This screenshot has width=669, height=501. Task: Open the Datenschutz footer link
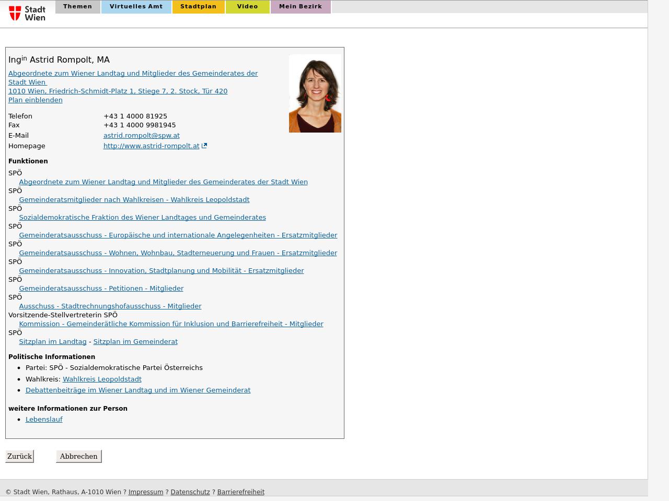(190, 492)
